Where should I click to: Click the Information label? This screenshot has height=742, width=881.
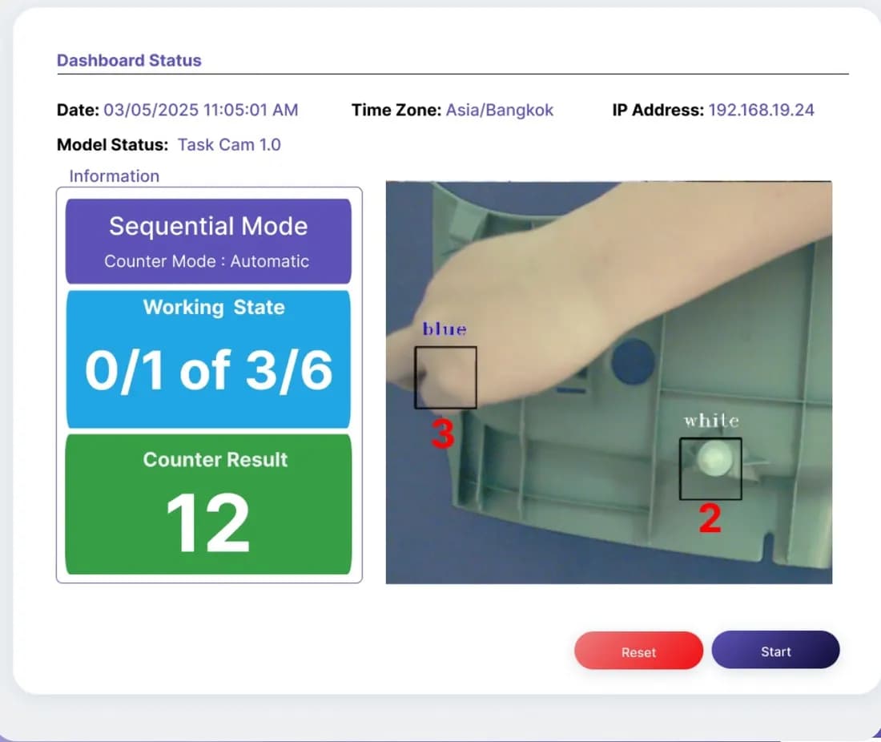pyautogui.click(x=114, y=176)
